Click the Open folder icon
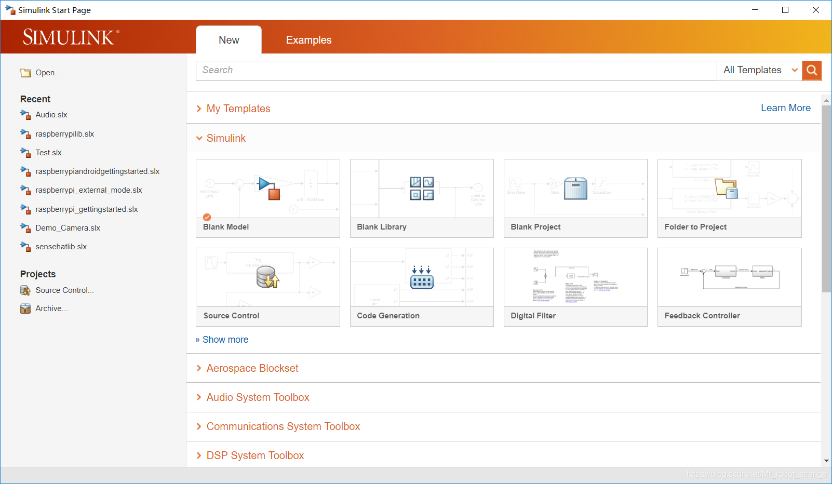 (x=25, y=73)
